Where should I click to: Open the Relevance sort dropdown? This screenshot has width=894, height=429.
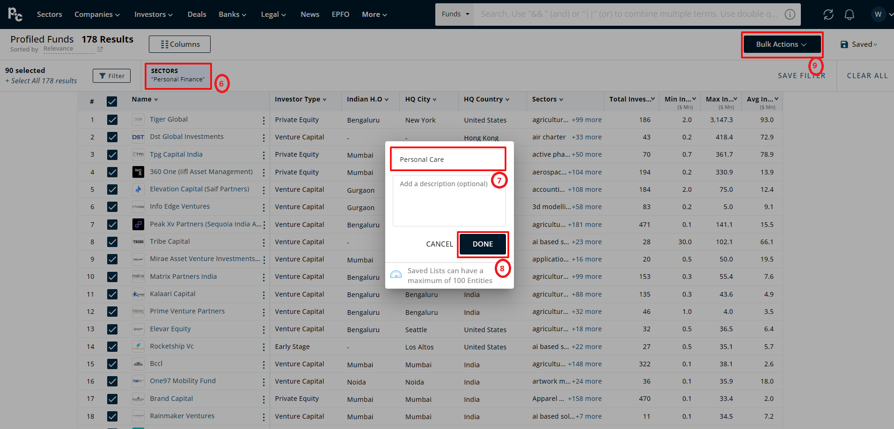coord(69,49)
